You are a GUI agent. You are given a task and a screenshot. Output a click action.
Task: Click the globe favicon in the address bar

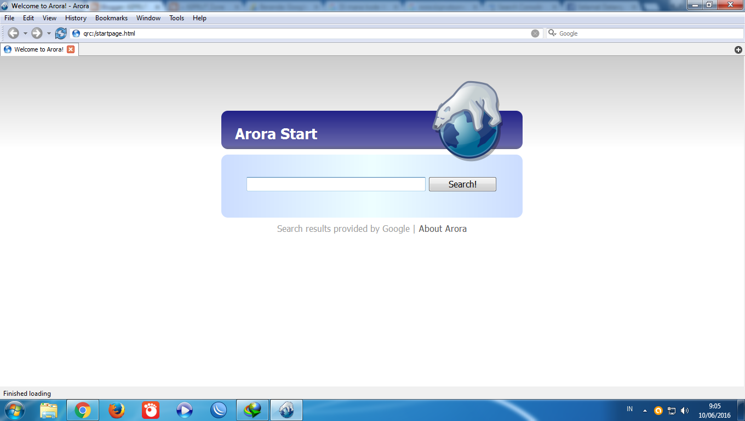tap(75, 33)
